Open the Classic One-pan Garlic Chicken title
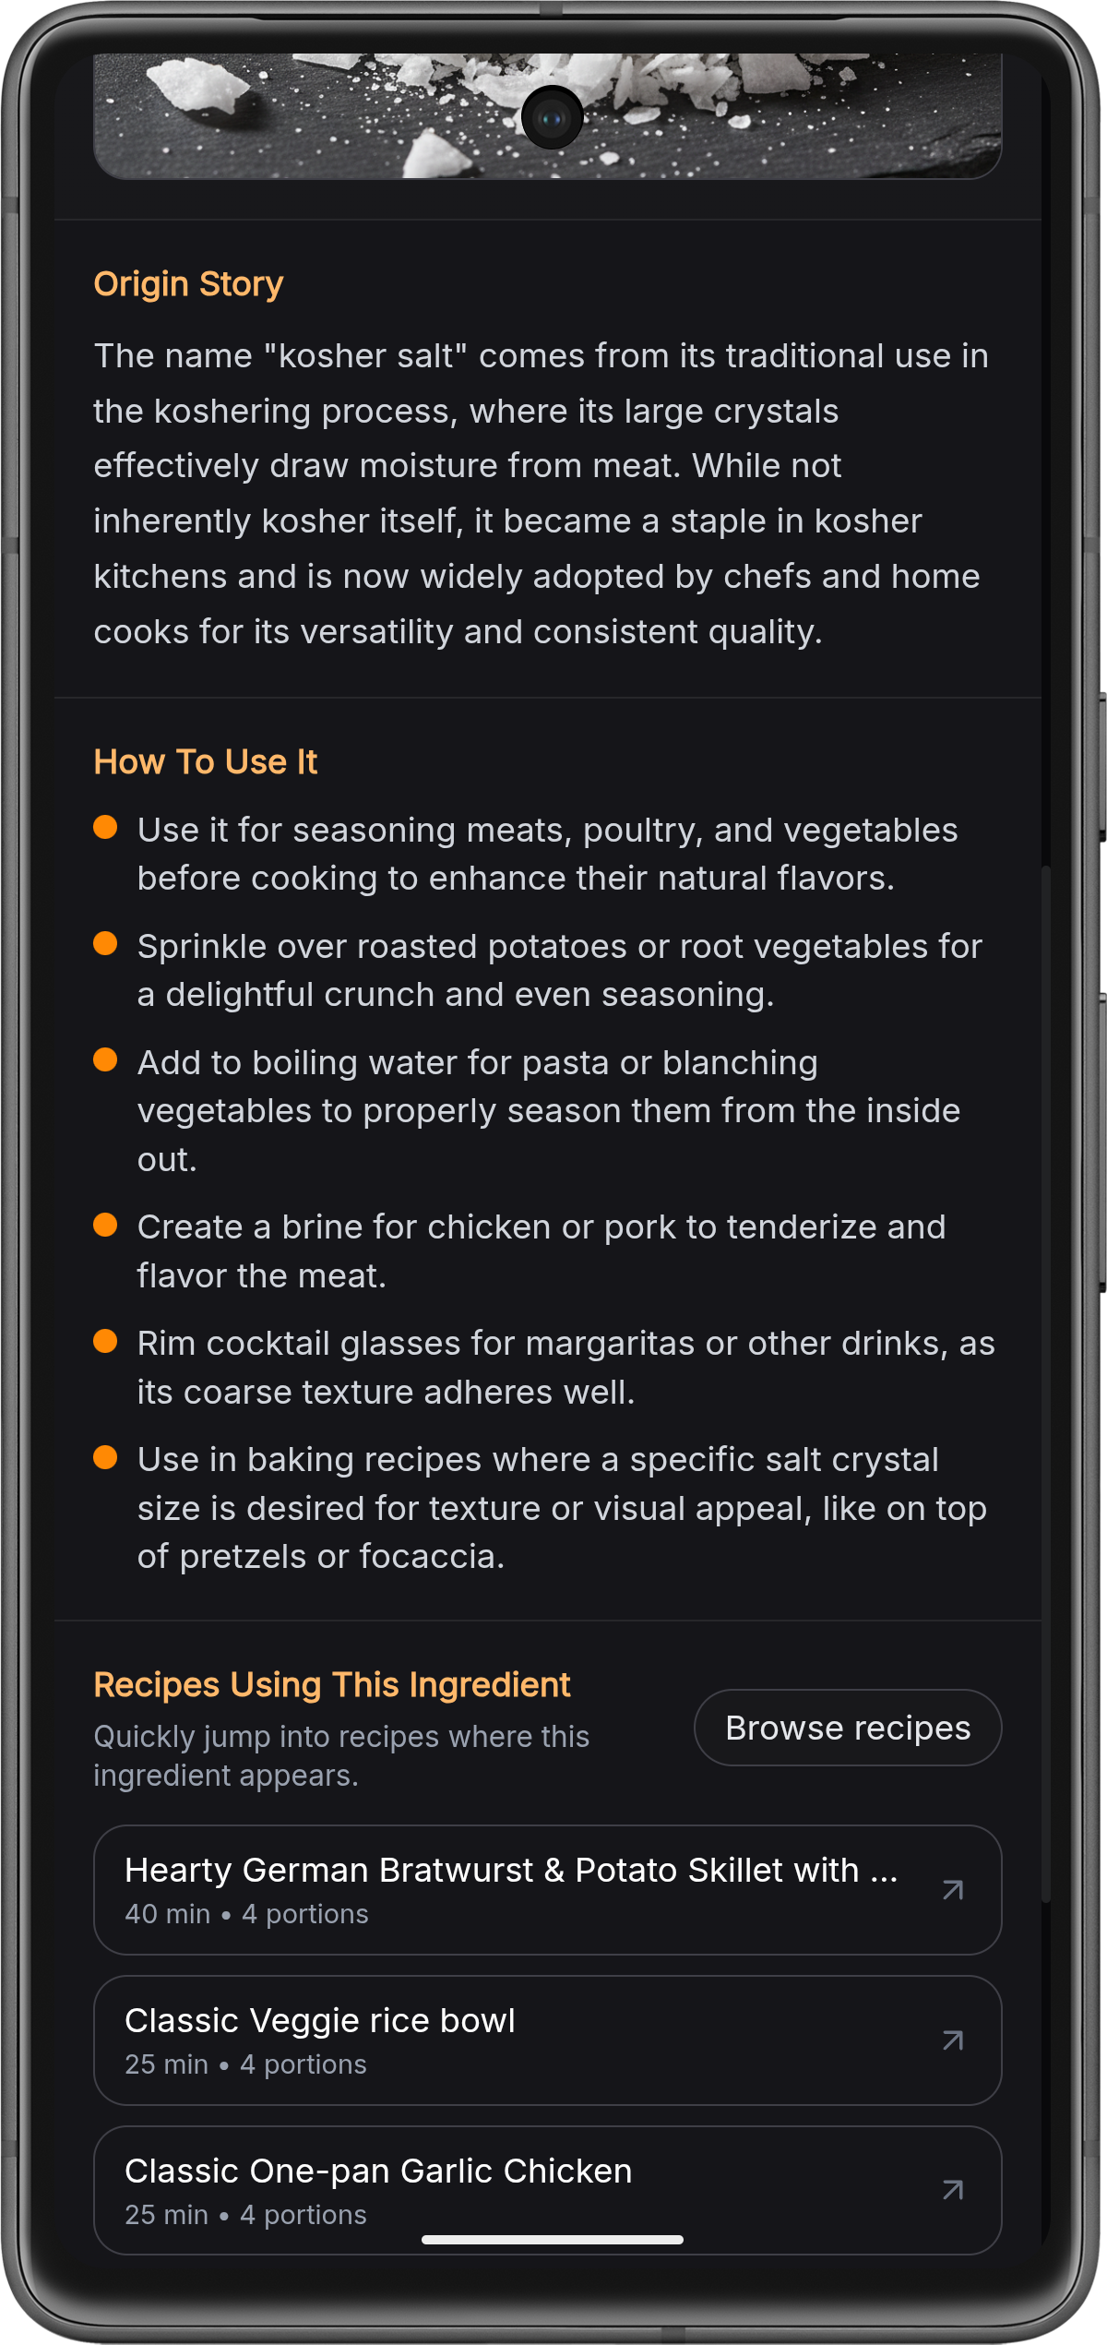The image size is (1107, 2345). [378, 2171]
